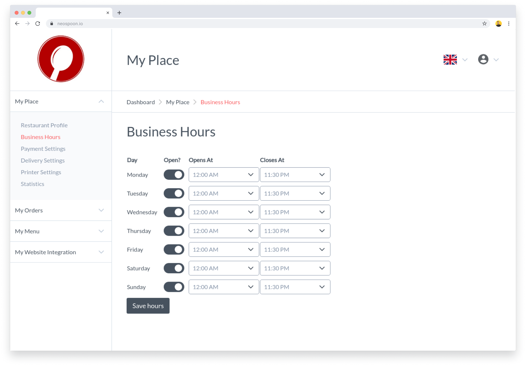Click the red spoon logo

click(x=61, y=59)
